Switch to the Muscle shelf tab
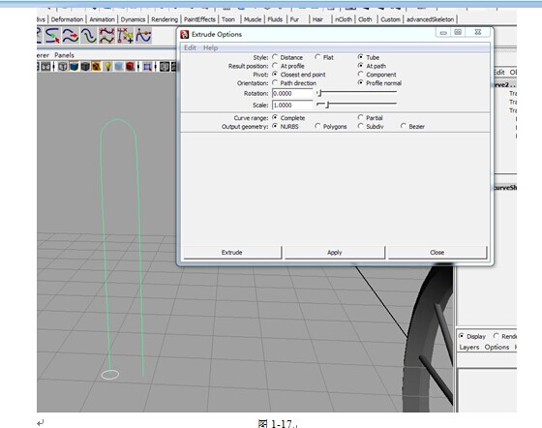Screen dimensions: 542x428 pyautogui.click(x=253, y=19)
